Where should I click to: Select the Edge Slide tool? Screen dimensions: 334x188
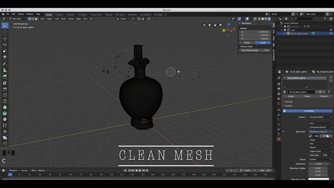pos(5,125)
